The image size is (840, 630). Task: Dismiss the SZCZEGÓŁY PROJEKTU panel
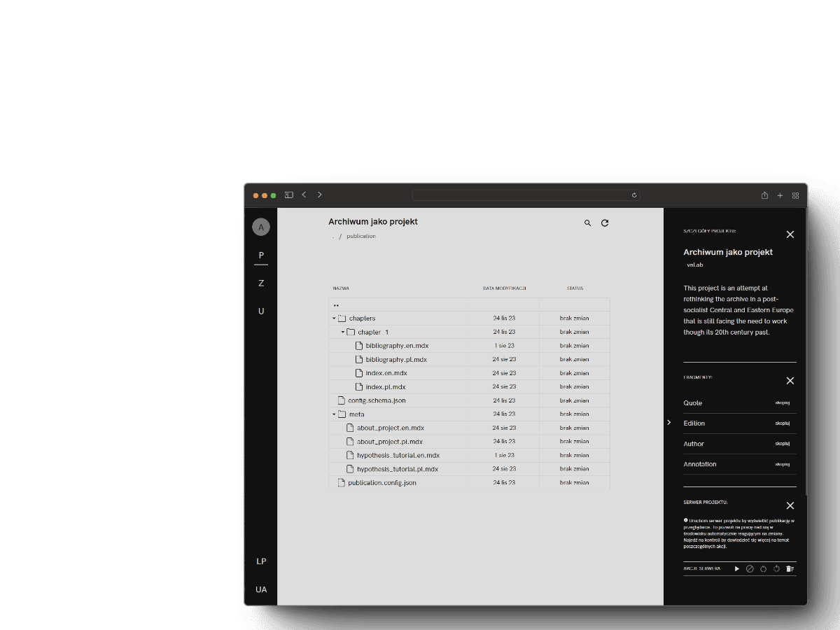coord(790,234)
